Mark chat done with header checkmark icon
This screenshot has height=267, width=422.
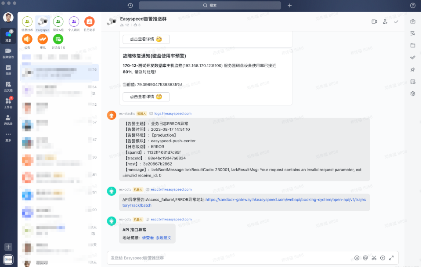coord(396,22)
